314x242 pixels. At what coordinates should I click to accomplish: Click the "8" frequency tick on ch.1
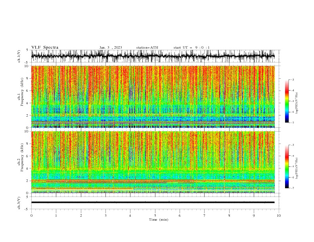point(28,78)
